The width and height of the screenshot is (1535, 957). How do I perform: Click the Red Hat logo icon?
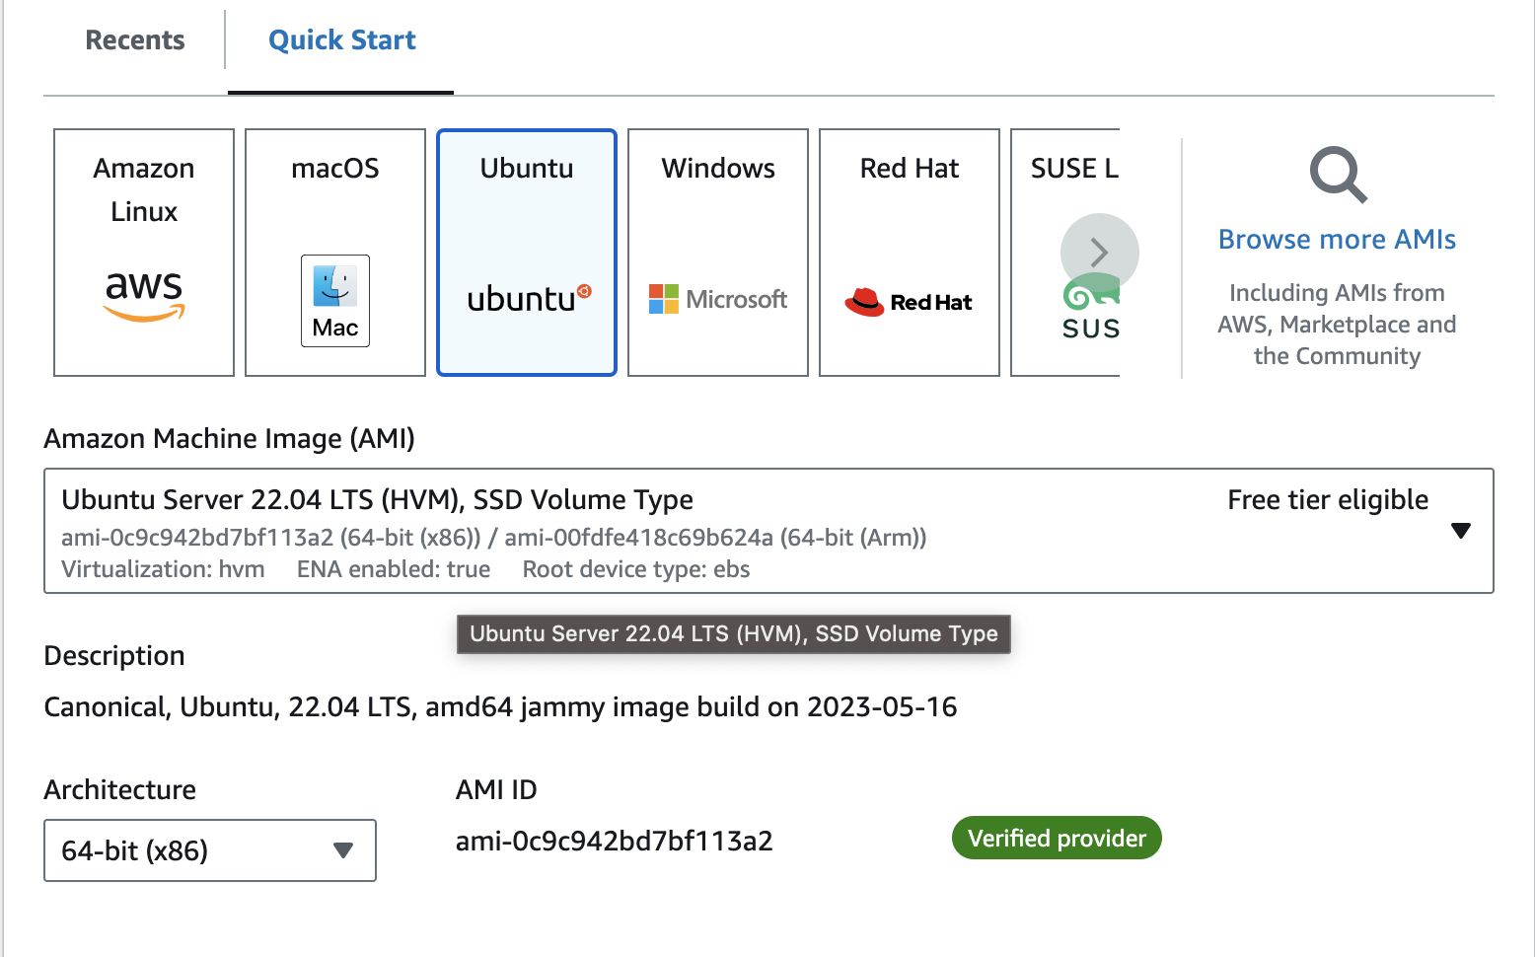point(909,302)
